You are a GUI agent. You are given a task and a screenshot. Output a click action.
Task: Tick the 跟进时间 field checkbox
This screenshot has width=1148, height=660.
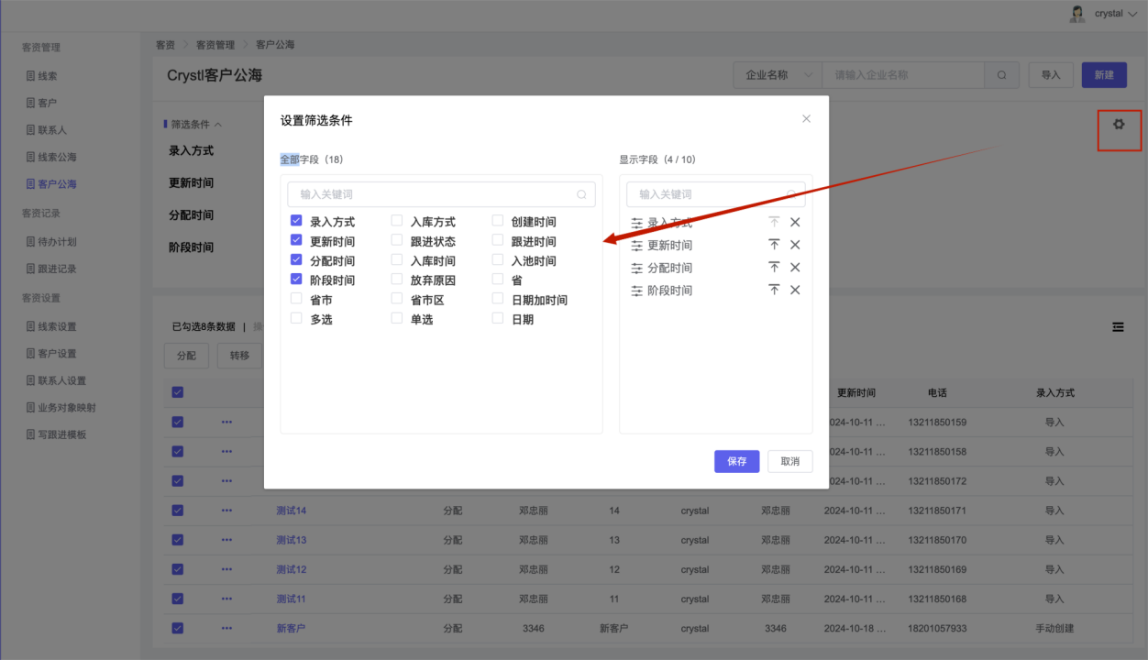498,240
